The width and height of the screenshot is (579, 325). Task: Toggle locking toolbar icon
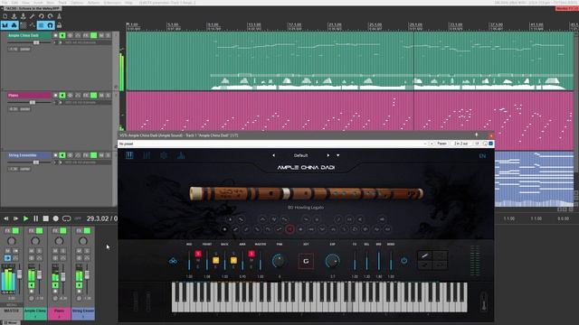(59, 25)
